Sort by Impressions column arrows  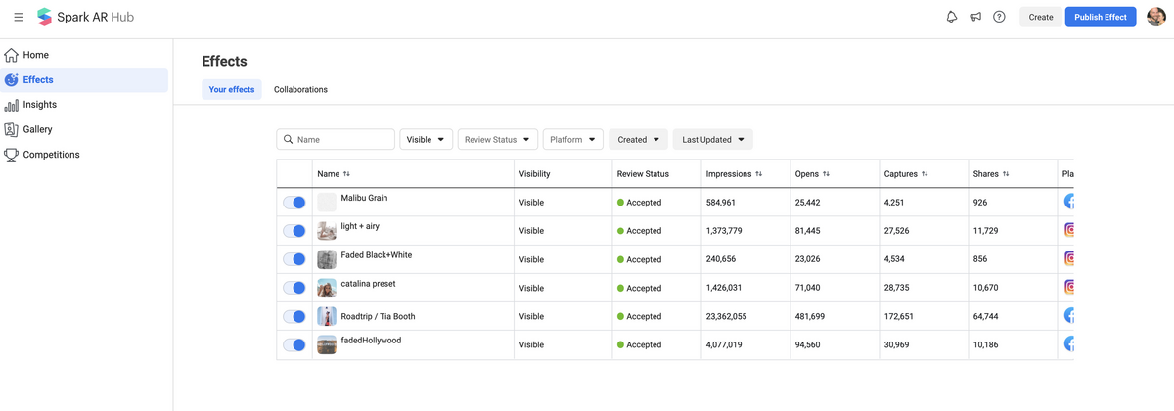(759, 174)
